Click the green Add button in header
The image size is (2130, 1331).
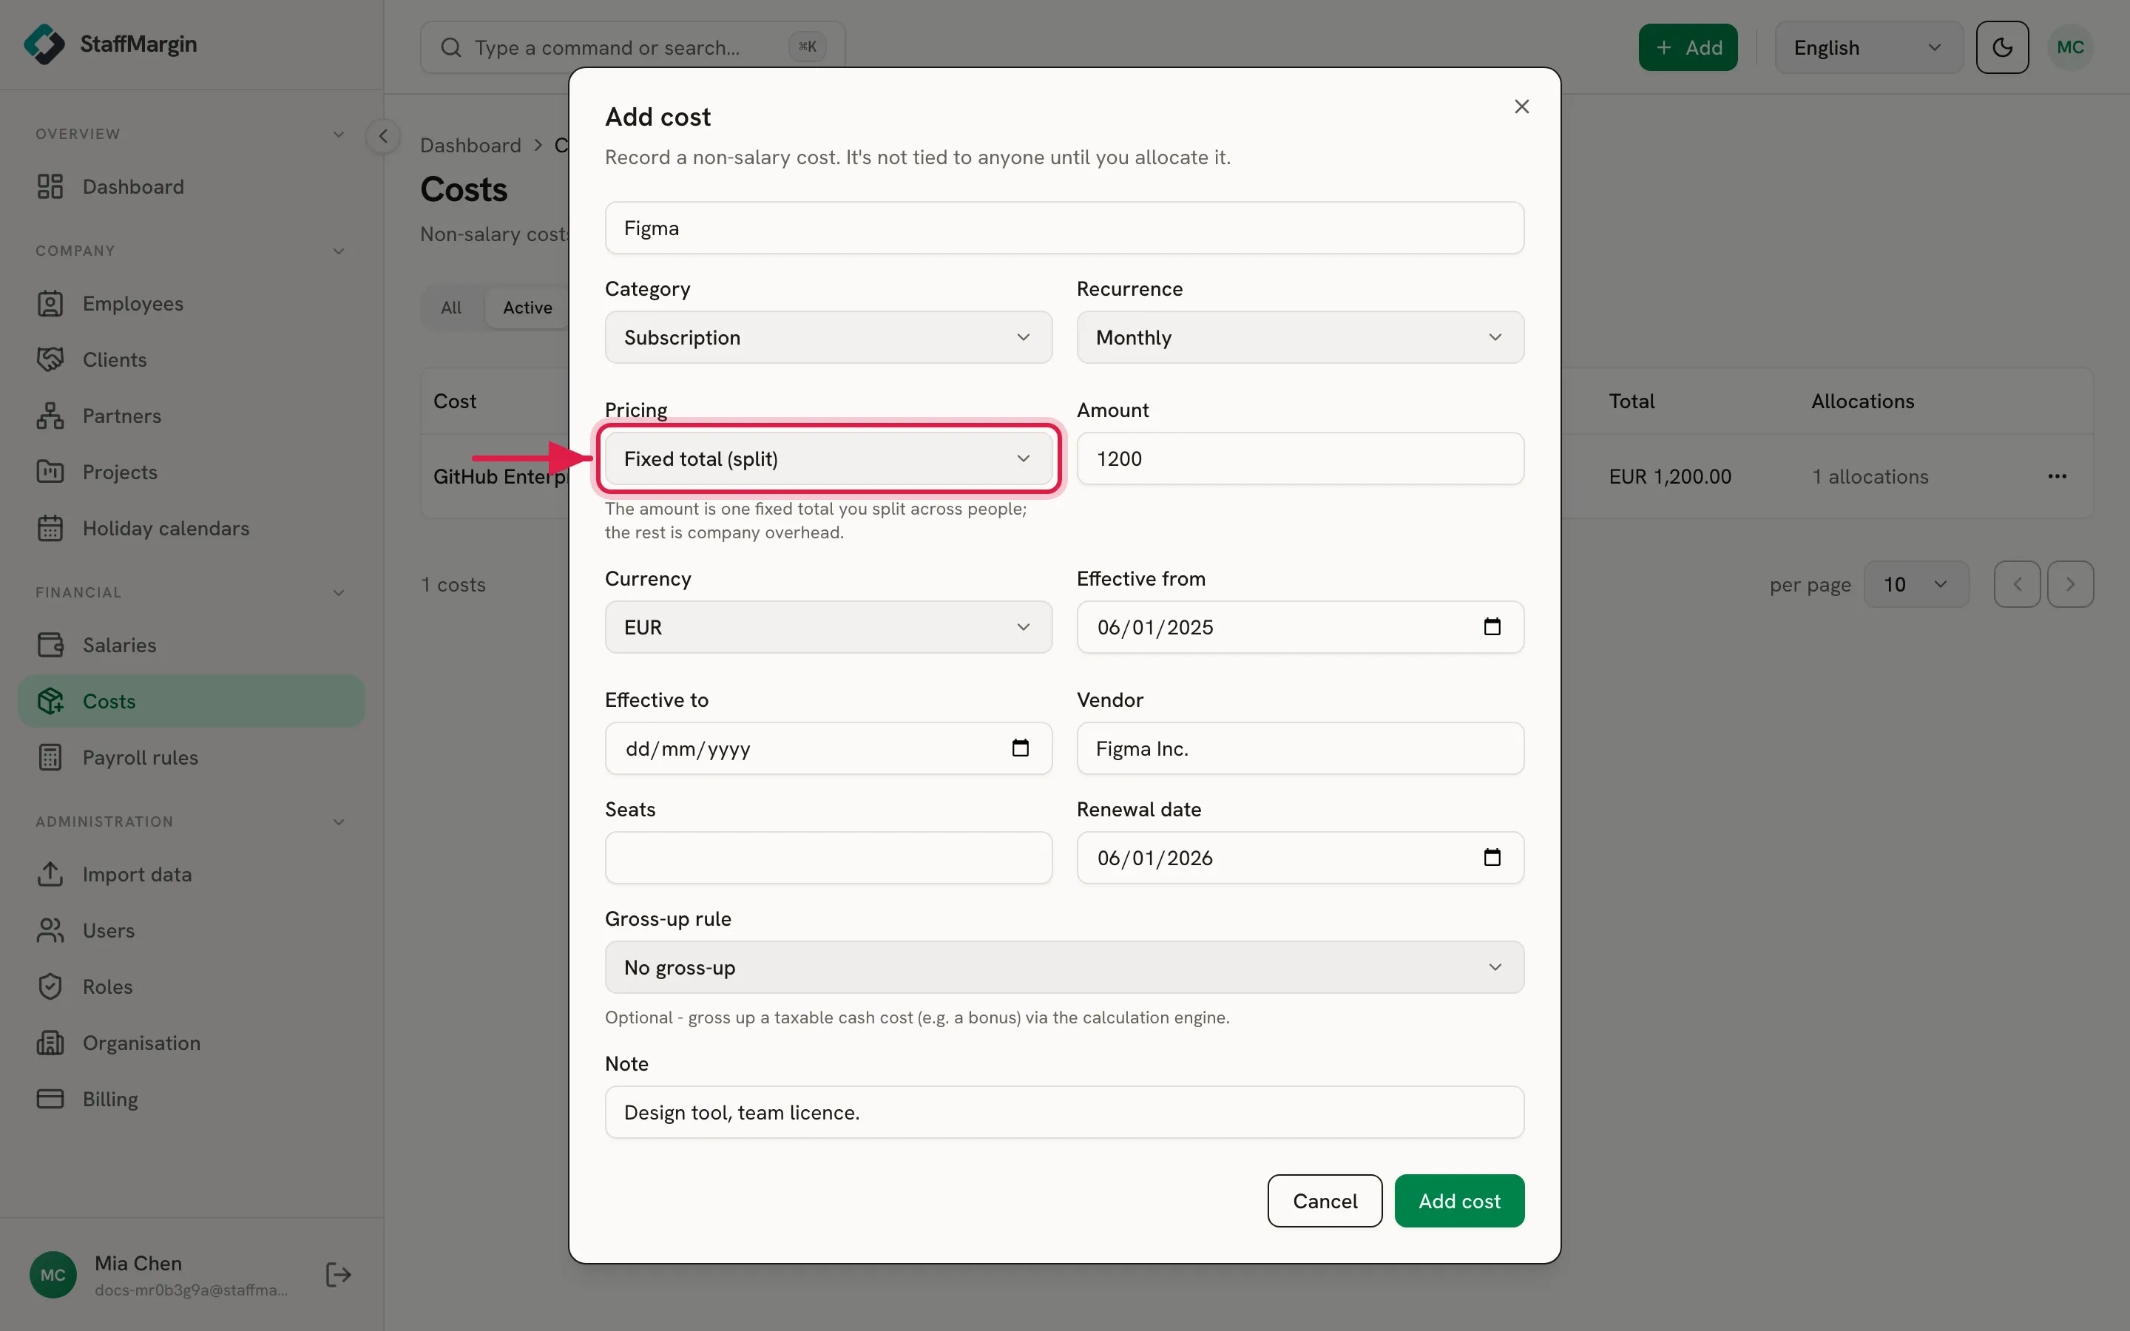pyautogui.click(x=1687, y=47)
